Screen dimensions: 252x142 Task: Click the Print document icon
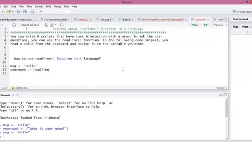[32, 11]
